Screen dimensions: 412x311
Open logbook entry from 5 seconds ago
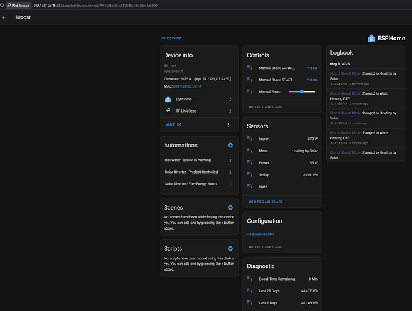(x=365, y=78)
